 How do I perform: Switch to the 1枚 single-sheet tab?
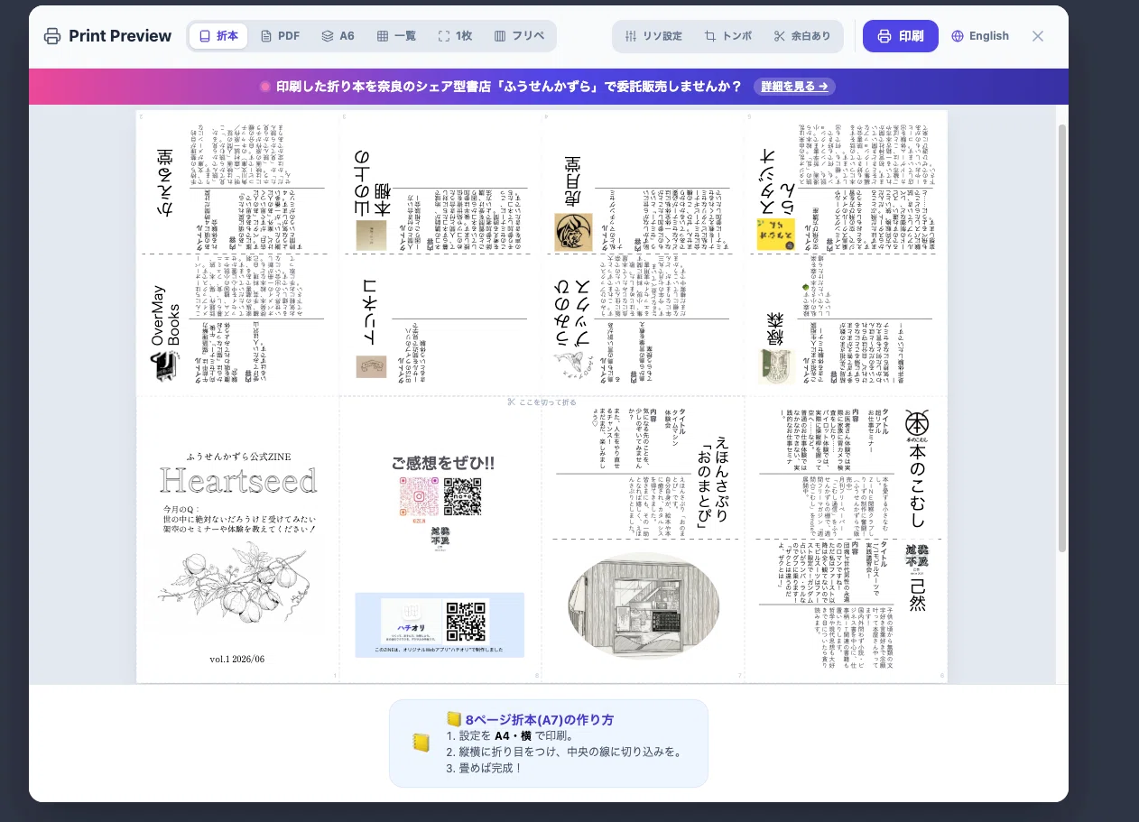click(x=455, y=36)
